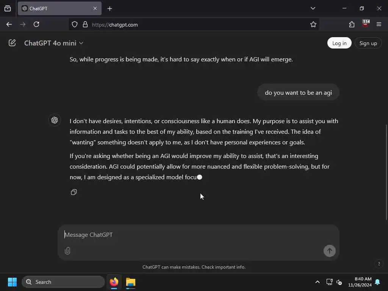Screen dimensions: 388x291
Task: Copy the ChatGPT response with copy icon
Action: pyautogui.click(x=74, y=192)
